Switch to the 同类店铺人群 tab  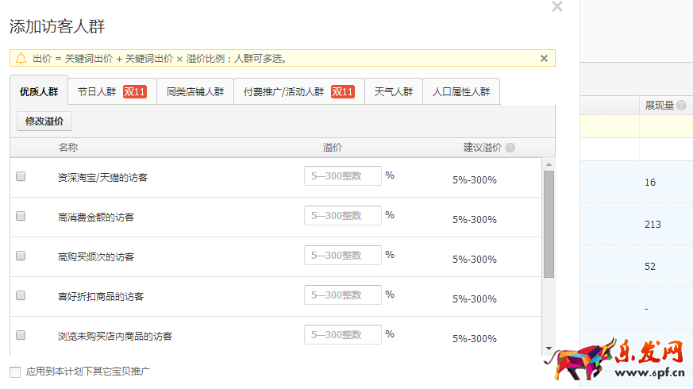(x=195, y=91)
